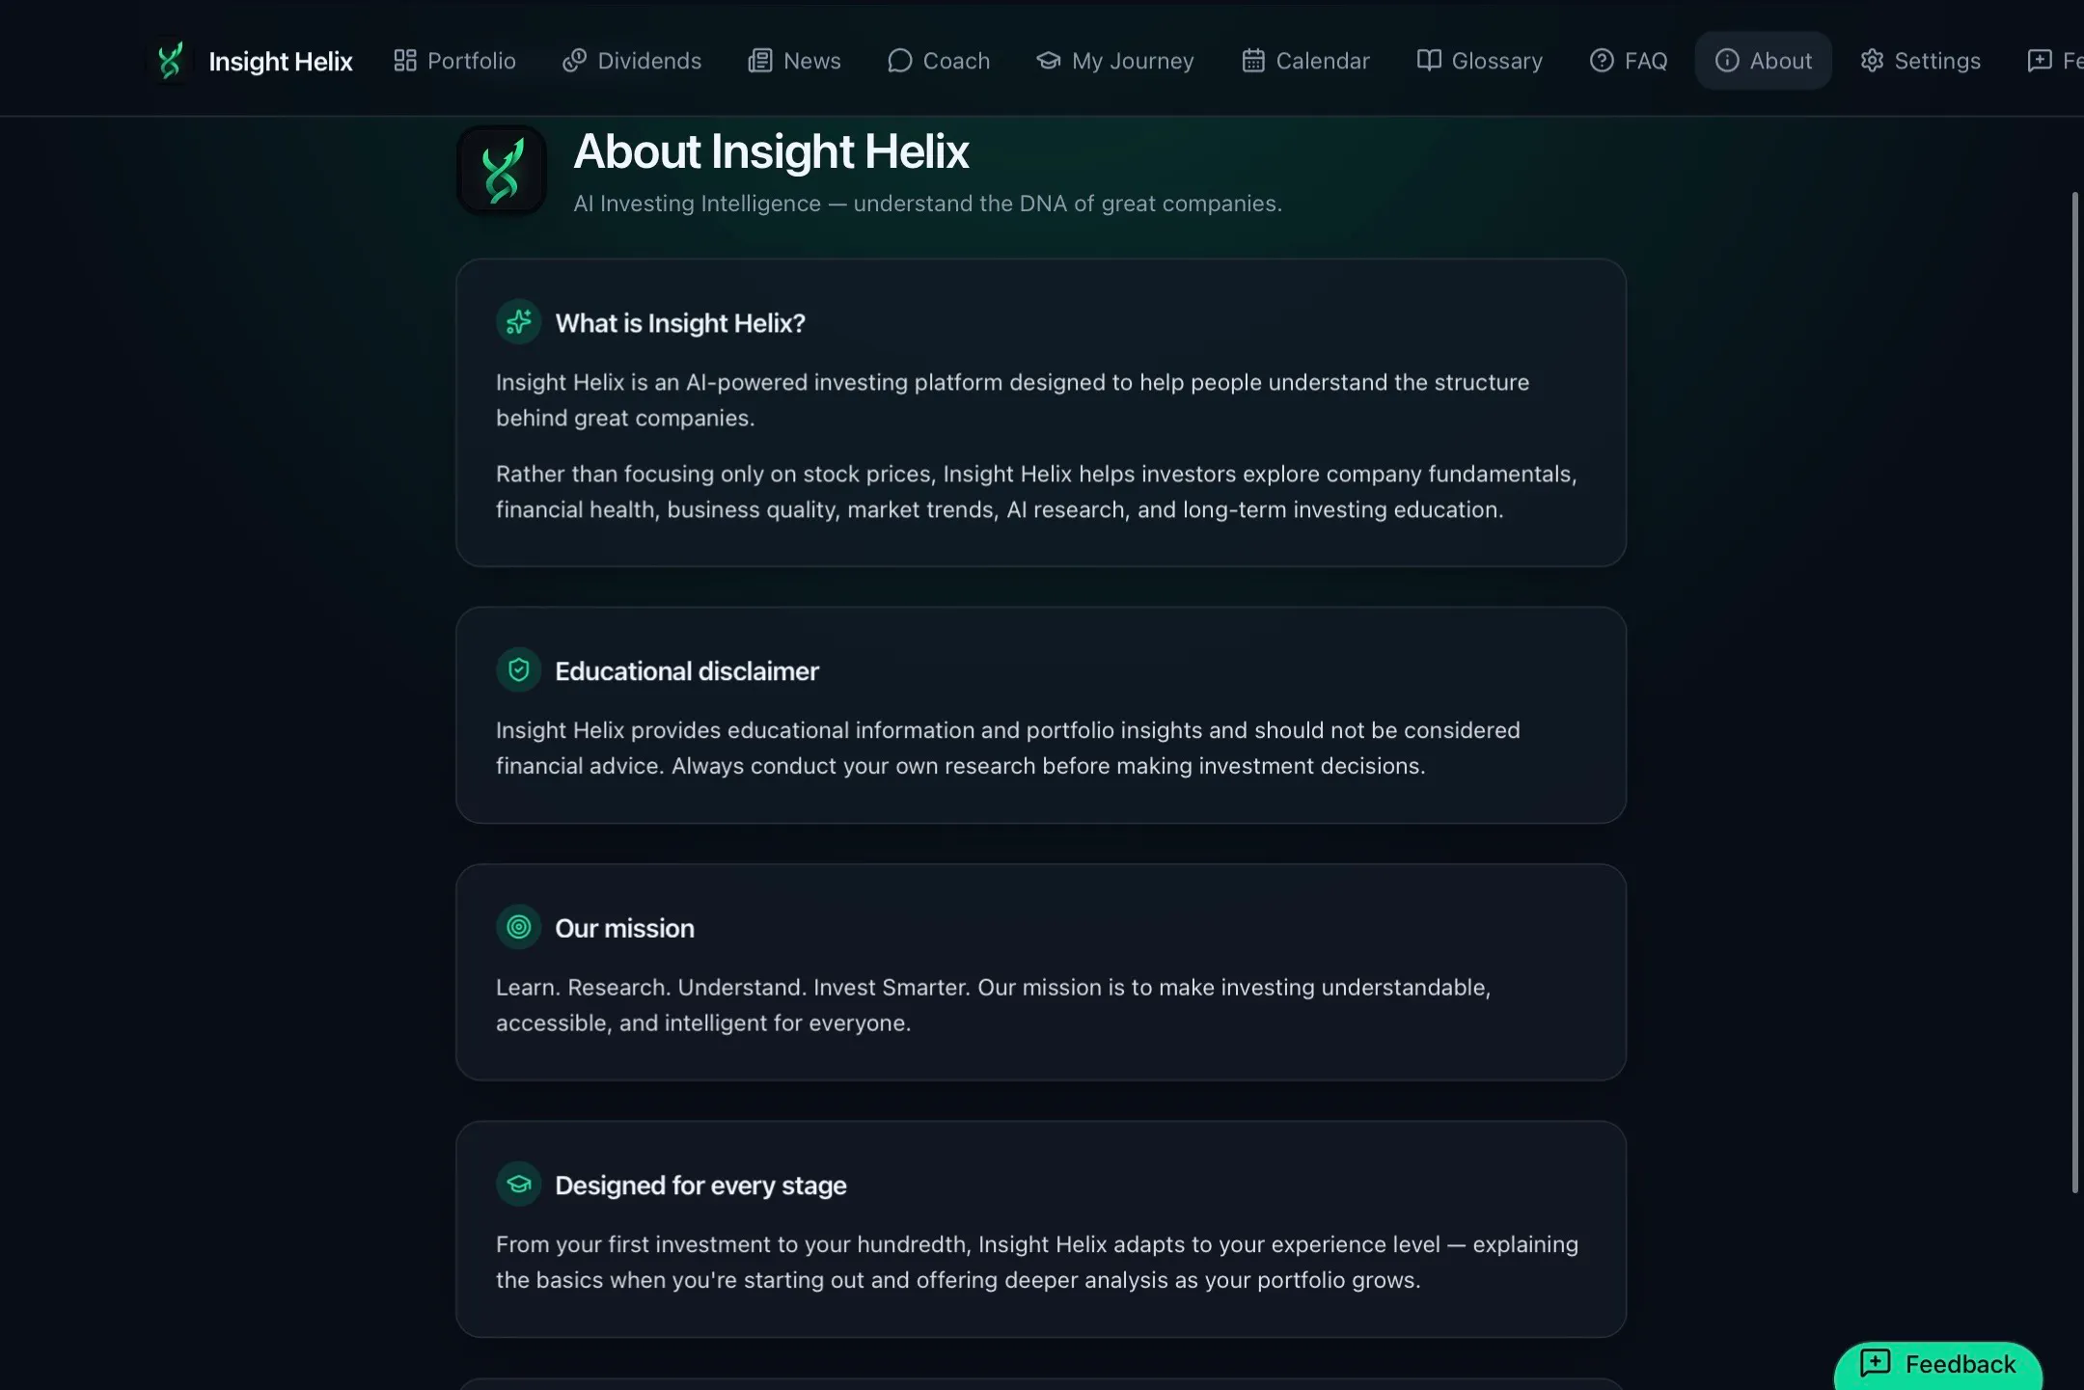Go to the FAQ page
The height and width of the screenshot is (1390, 2084).
click(x=1629, y=61)
